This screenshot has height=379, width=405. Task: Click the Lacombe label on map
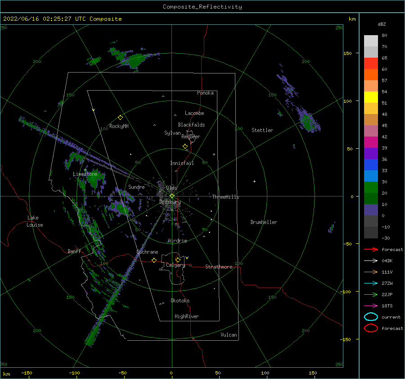(x=194, y=113)
